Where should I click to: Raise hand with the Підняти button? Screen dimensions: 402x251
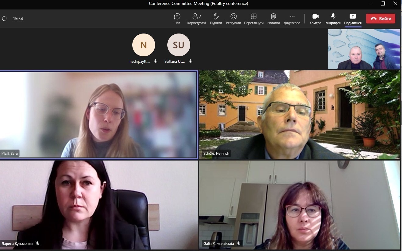216,19
